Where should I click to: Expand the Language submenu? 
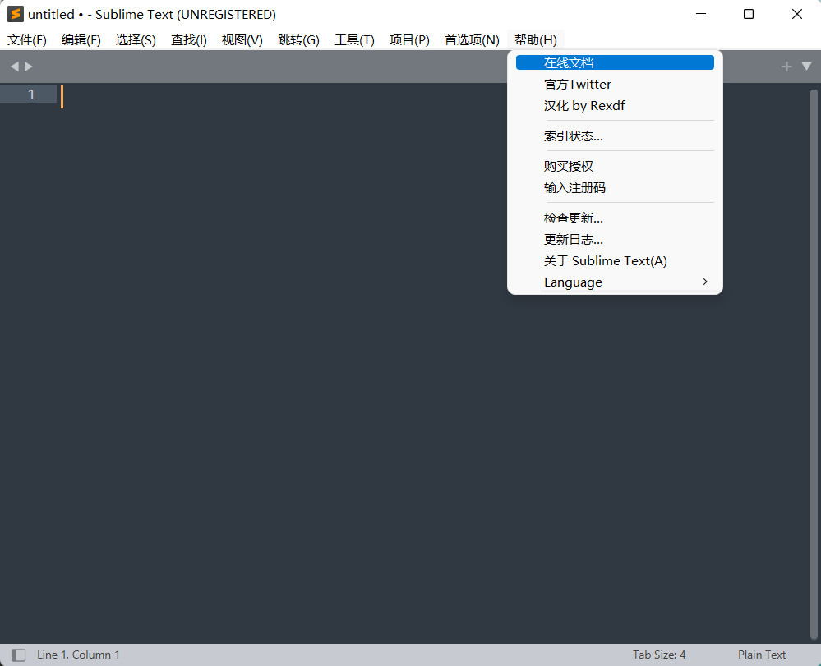tap(573, 282)
